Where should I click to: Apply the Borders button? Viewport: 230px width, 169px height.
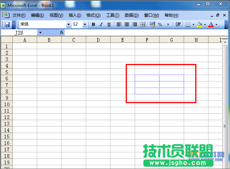click(188, 24)
